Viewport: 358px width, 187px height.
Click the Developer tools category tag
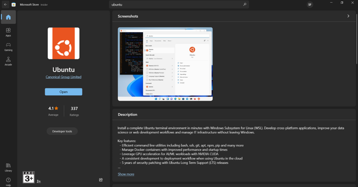(x=62, y=131)
